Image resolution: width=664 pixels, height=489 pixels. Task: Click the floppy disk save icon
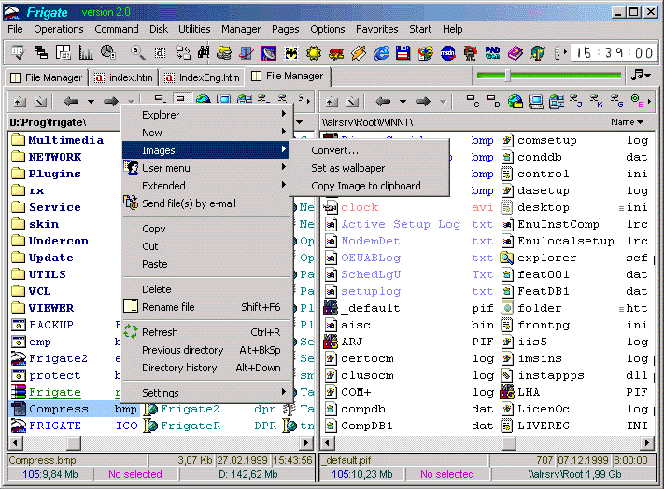point(403,53)
